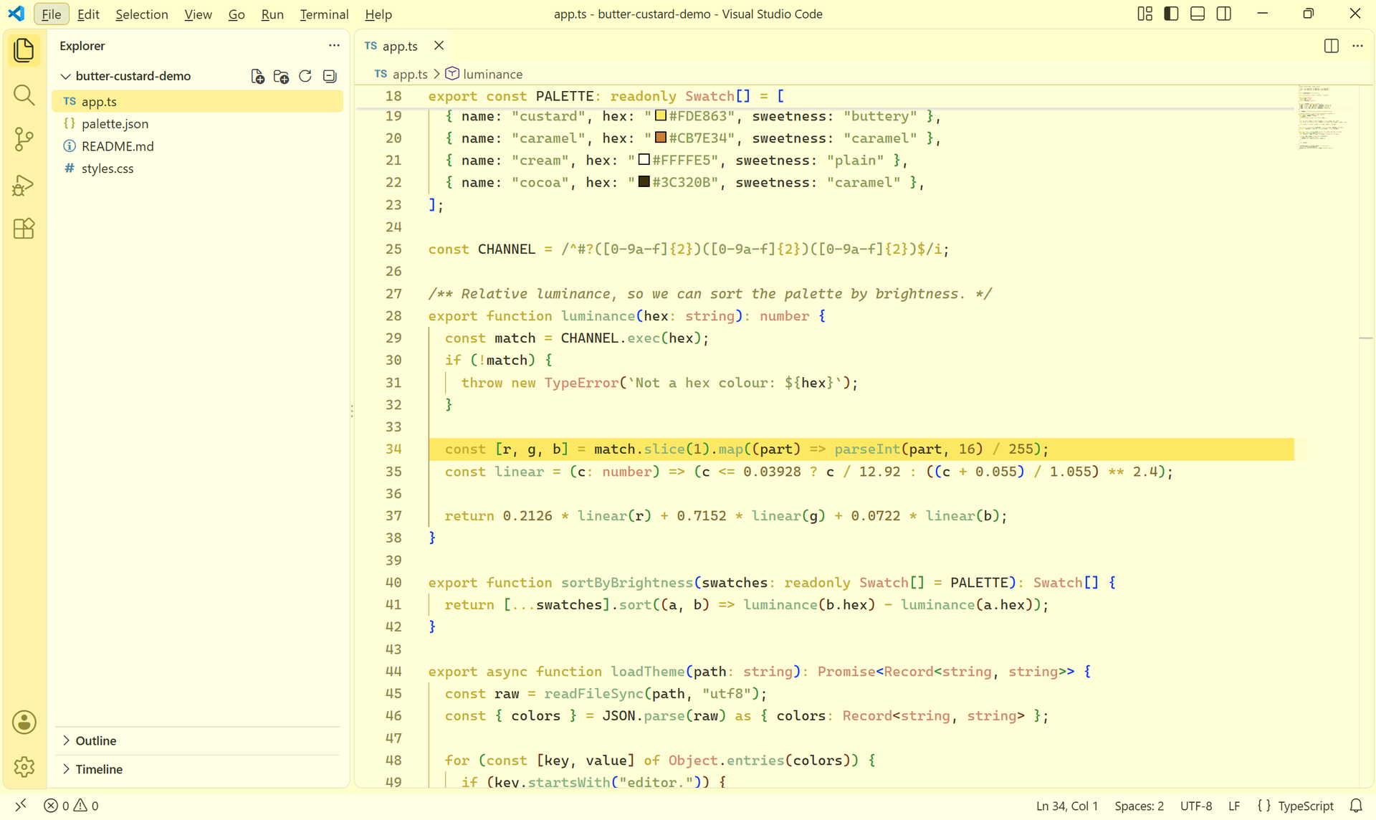Collapse all folders in Explorer

tap(330, 76)
